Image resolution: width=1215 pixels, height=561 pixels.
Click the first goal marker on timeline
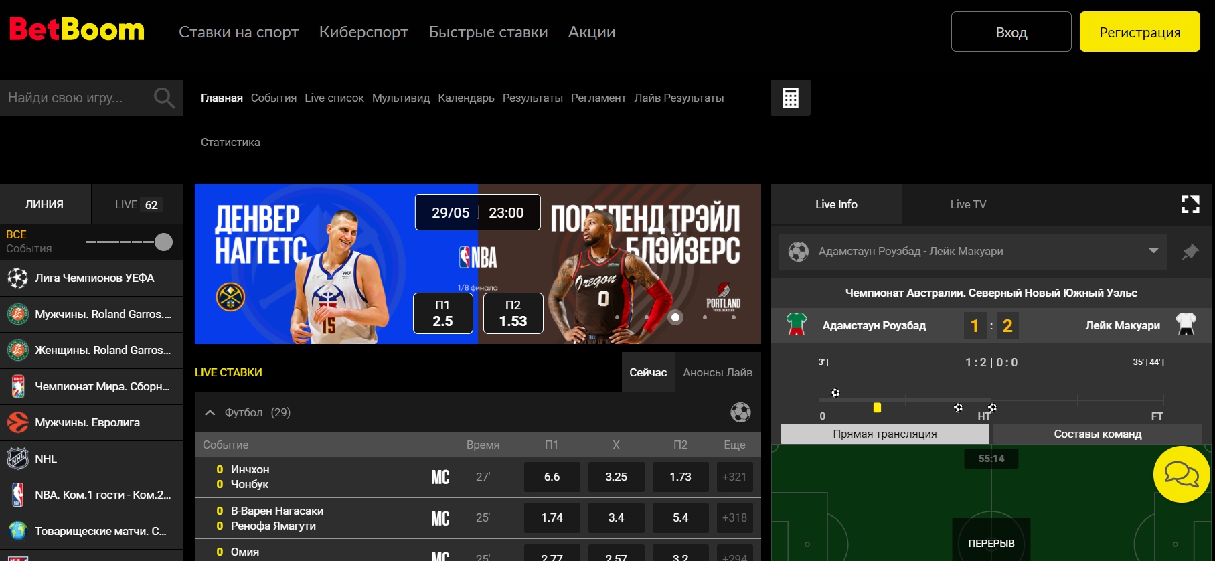point(835,393)
